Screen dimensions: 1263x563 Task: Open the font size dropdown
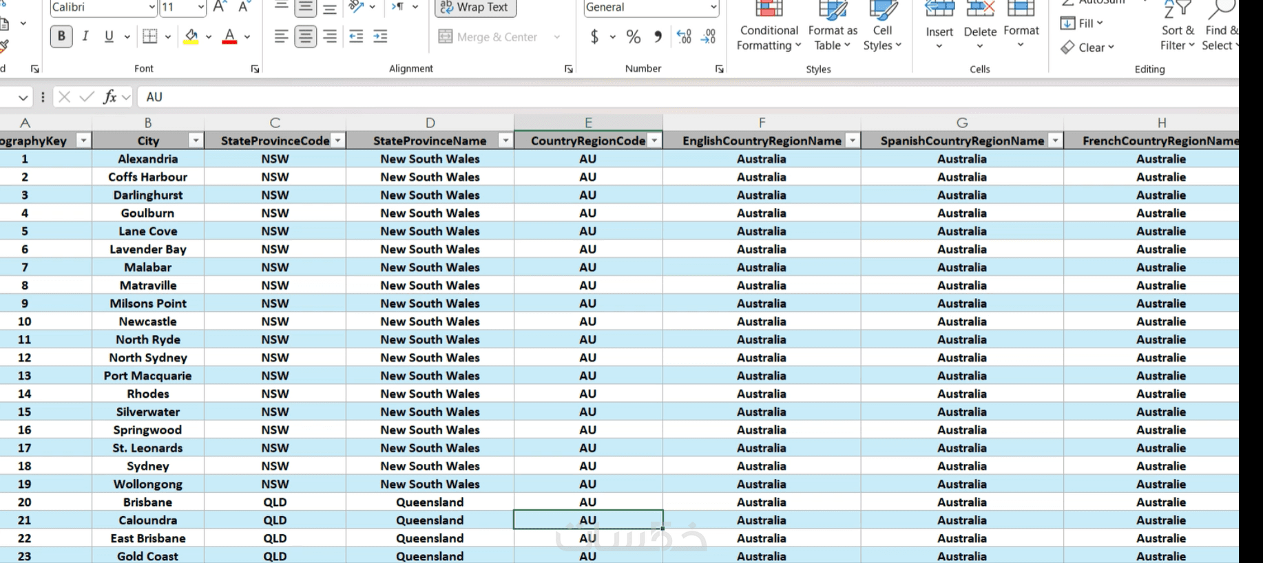pyautogui.click(x=201, y=8)
